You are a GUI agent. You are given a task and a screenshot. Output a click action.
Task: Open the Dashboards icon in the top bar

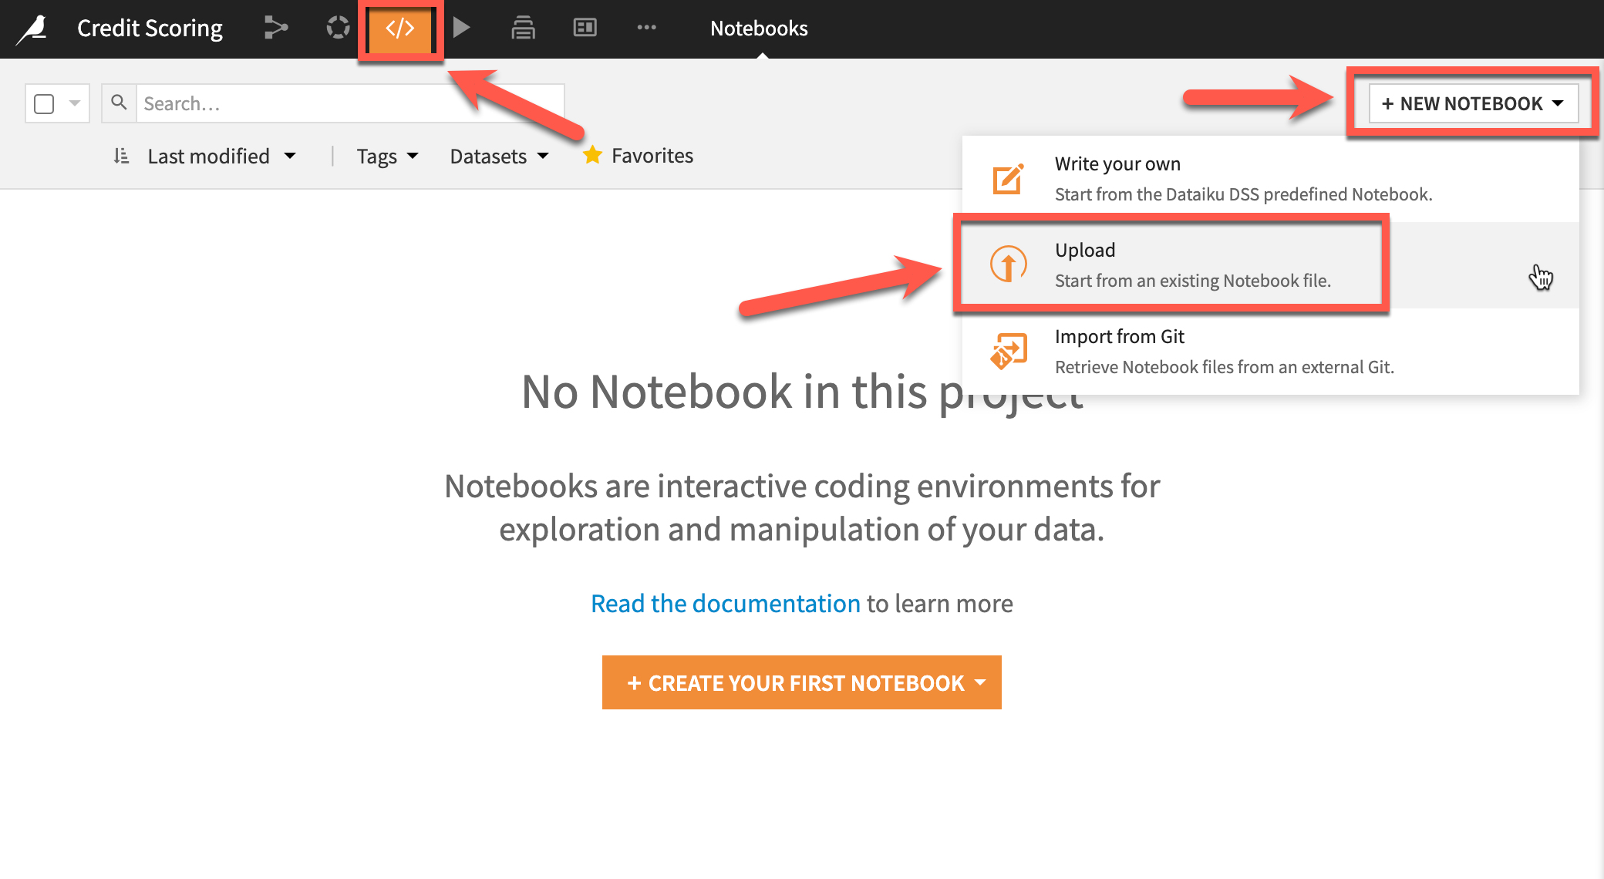pyautogui.click(x=585, y=28)
